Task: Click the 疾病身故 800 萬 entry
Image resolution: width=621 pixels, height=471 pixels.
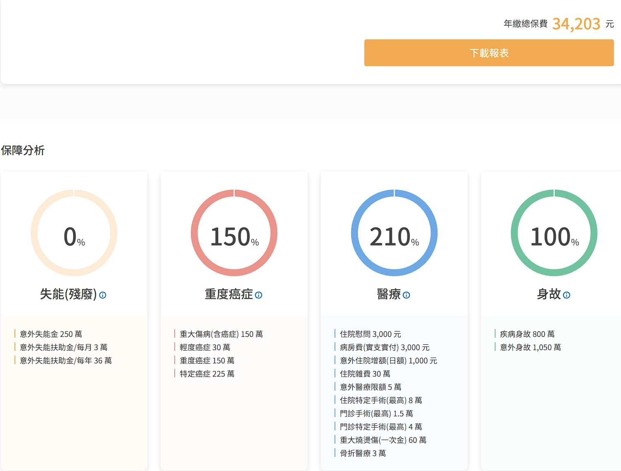Action: (x=527, y=334)
